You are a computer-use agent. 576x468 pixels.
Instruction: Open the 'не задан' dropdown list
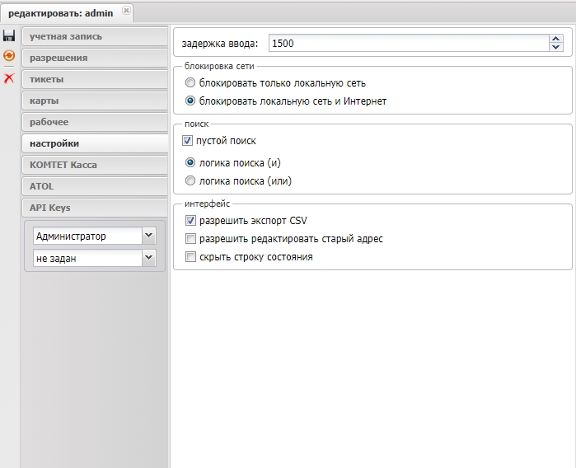(x=148, y=258)
